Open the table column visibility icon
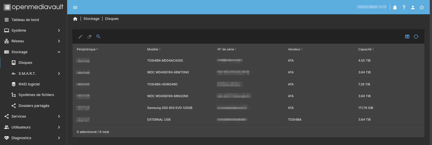The width and height of the screenshot is (432, 145). point(407,36)
